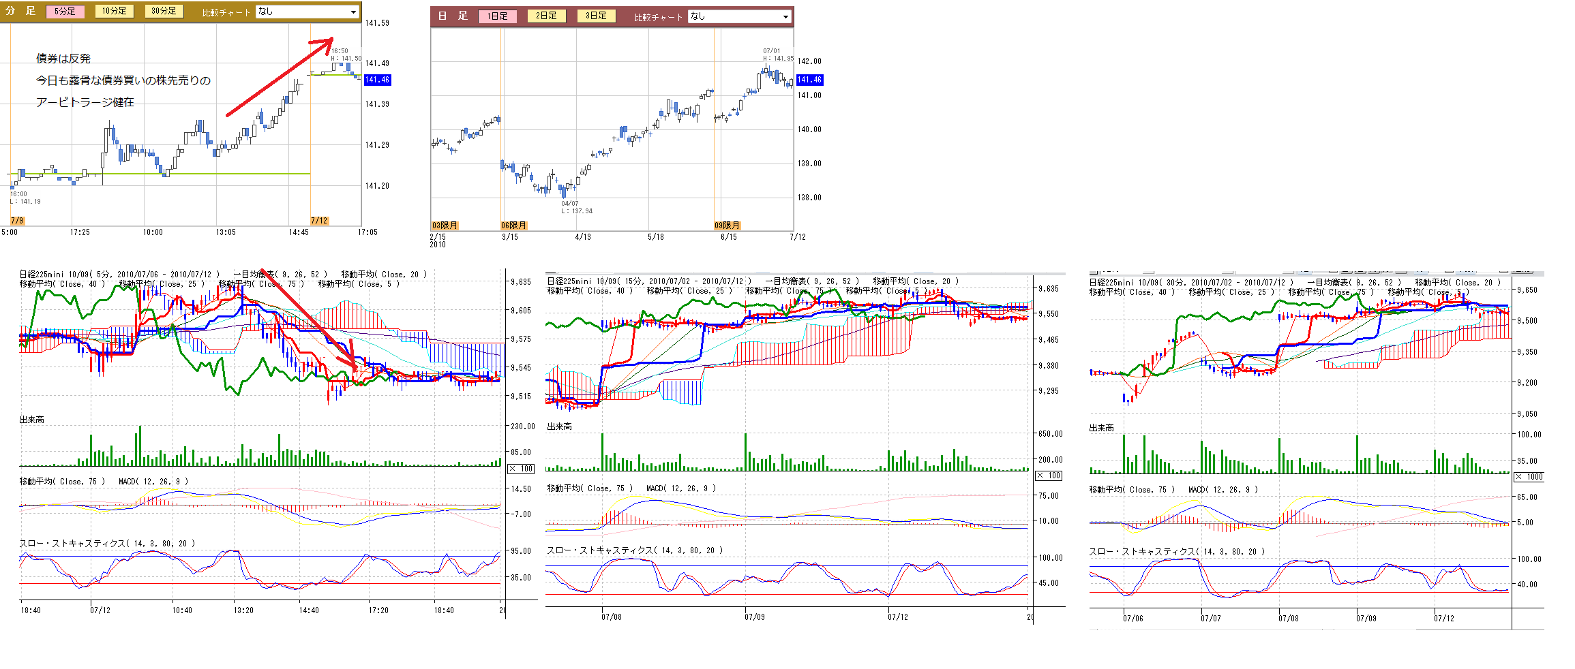Viewport: 1575px width, 669px height.
Task: Click the 3日足 button
Action: pyautogui.click(x=596, y=16)
